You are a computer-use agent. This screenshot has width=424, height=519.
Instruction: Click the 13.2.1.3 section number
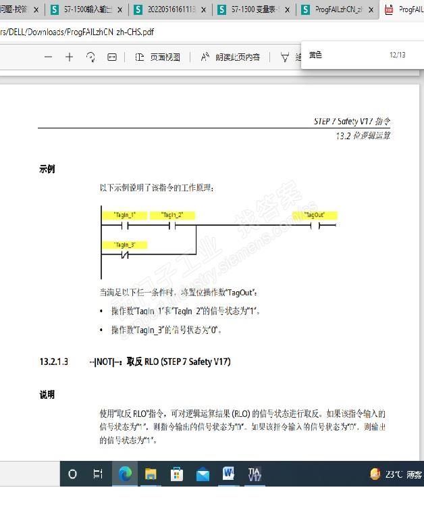click(x=54, y=362)
